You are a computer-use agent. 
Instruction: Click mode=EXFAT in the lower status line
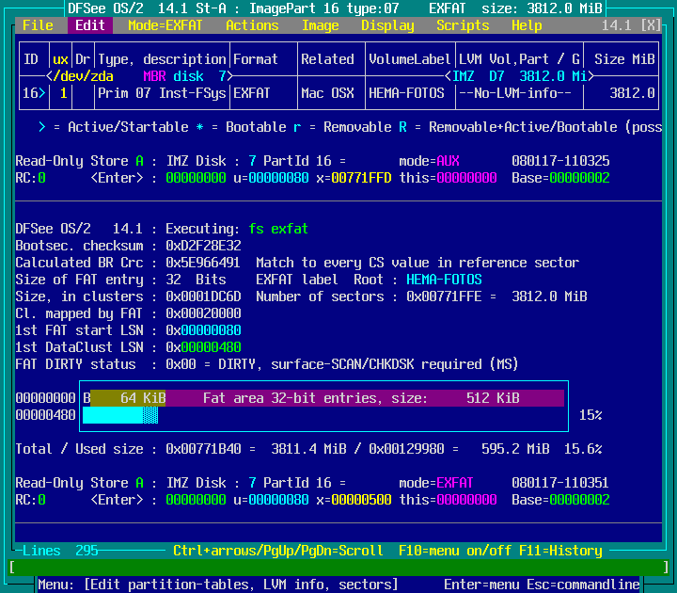coord(436,483)
